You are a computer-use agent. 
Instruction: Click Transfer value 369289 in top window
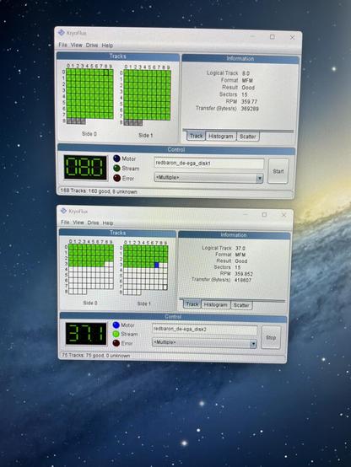coord(250,109)
